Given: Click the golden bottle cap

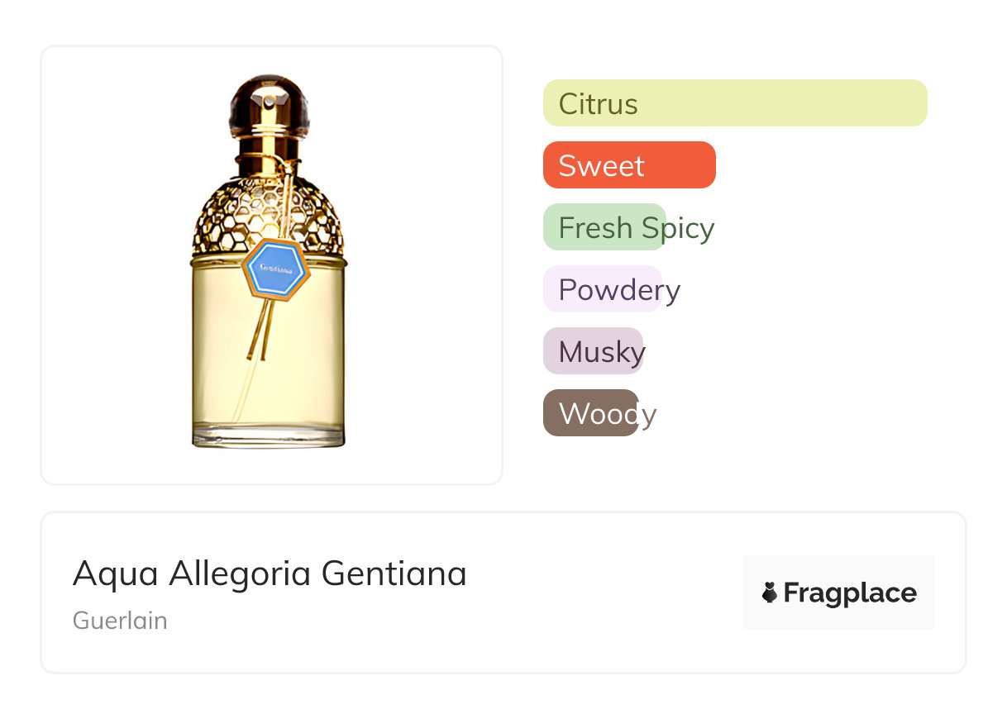Looking at the screenshot, I should coord(269,107).
